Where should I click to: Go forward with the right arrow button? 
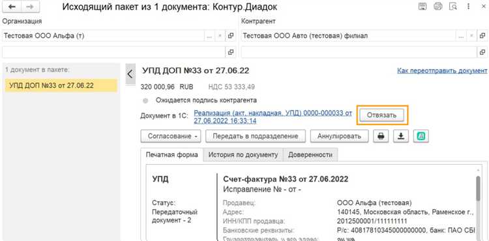click(30, 7)
